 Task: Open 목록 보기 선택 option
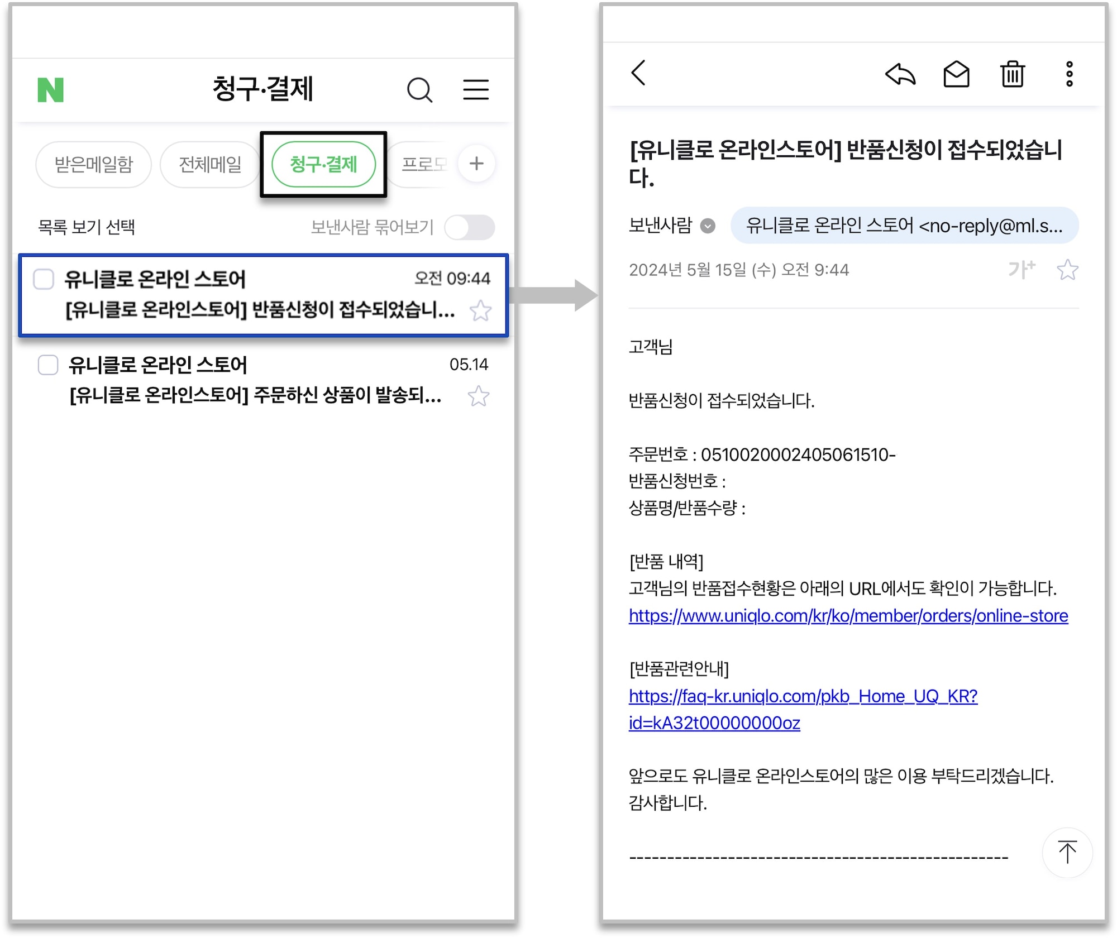pyautogui.click(x=86, y=227)
